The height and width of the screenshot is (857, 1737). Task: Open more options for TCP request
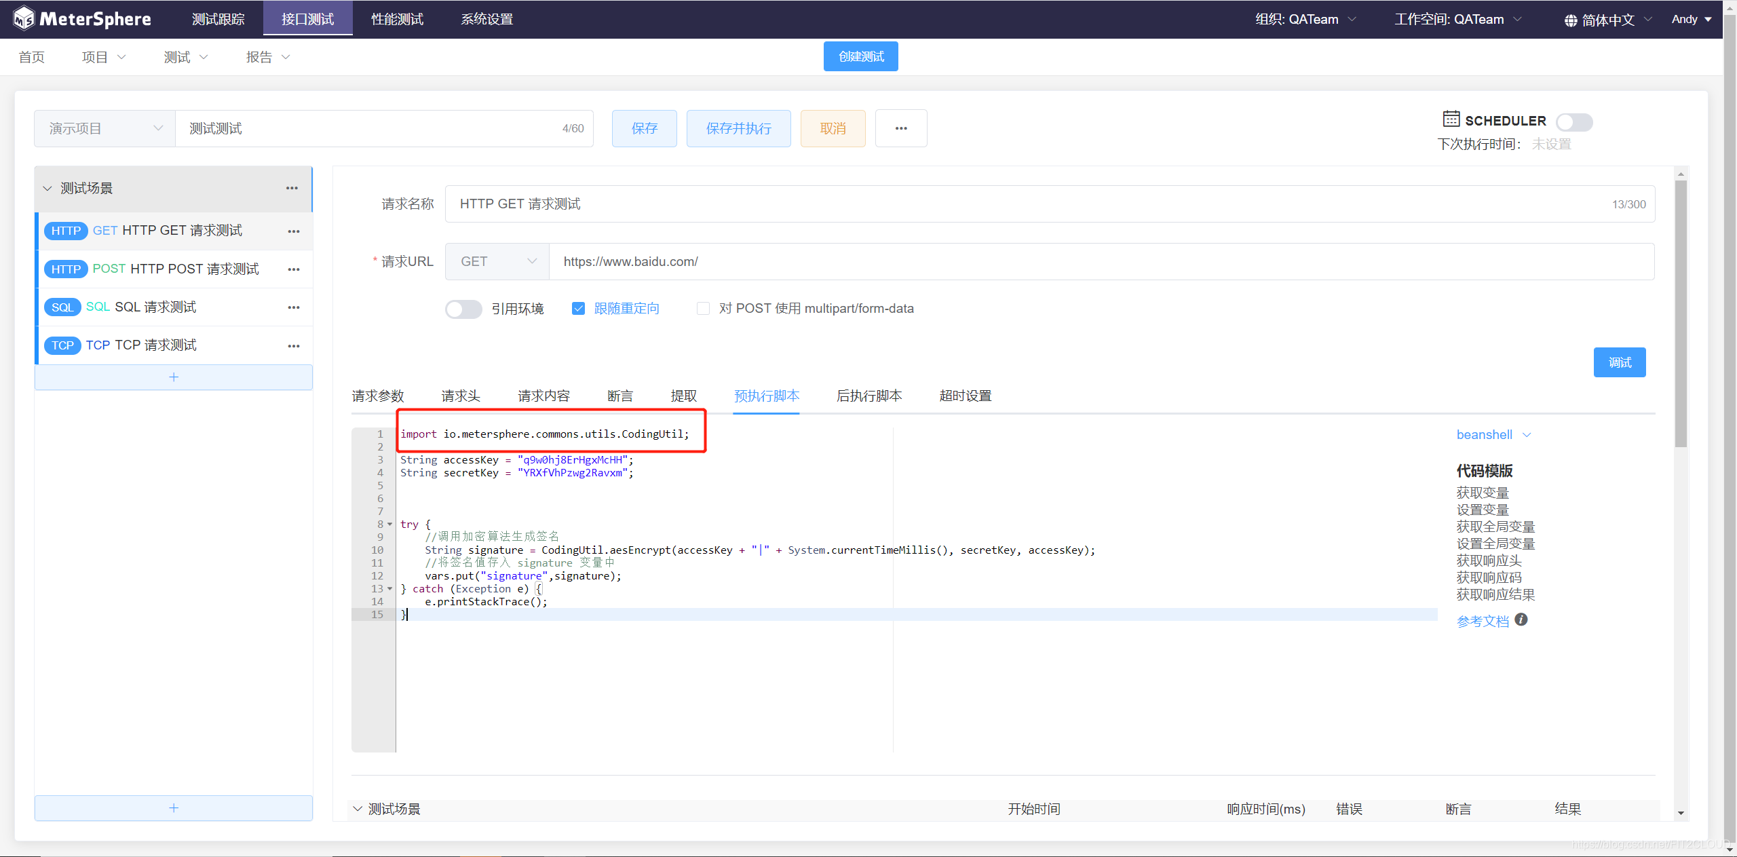click(x=293, y=345)
